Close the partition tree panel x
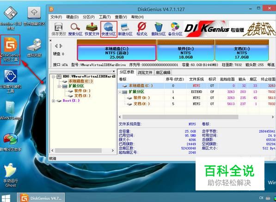This screenshot has width=276, height=202. point(114,71)
